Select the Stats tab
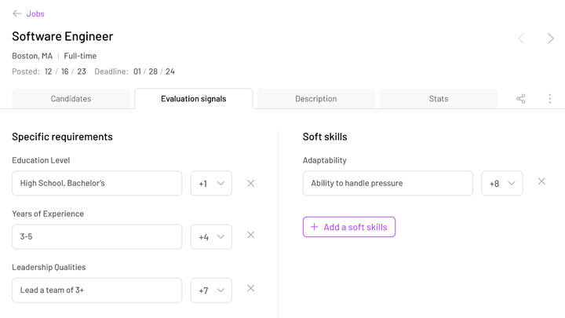 pyautogui.click(x=439, y=99)
